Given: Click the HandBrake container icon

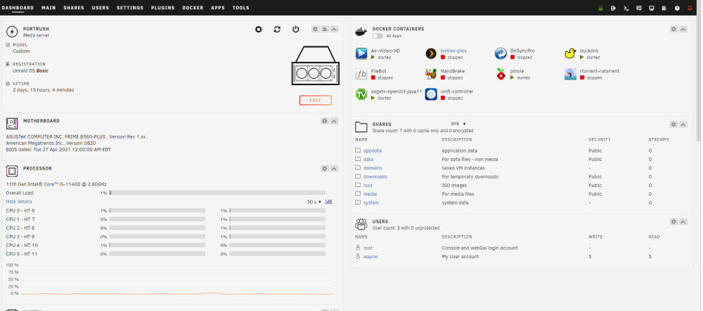Looking at the screenshot, I should coord(431,74).
